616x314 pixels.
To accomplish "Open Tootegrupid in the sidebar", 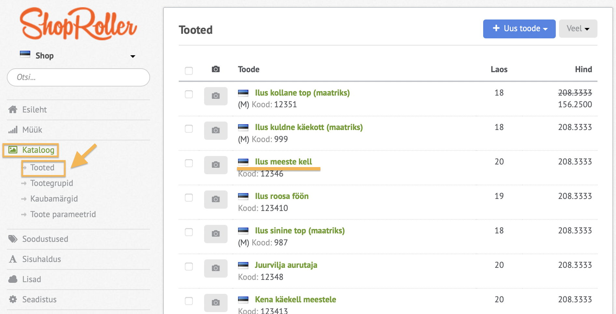I will 51,183.
